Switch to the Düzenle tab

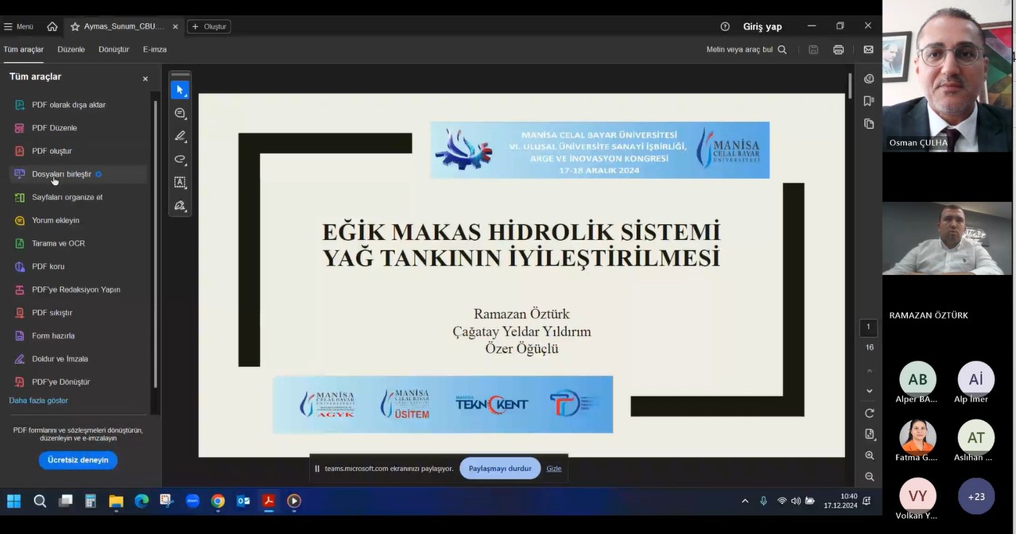point(71,49)
